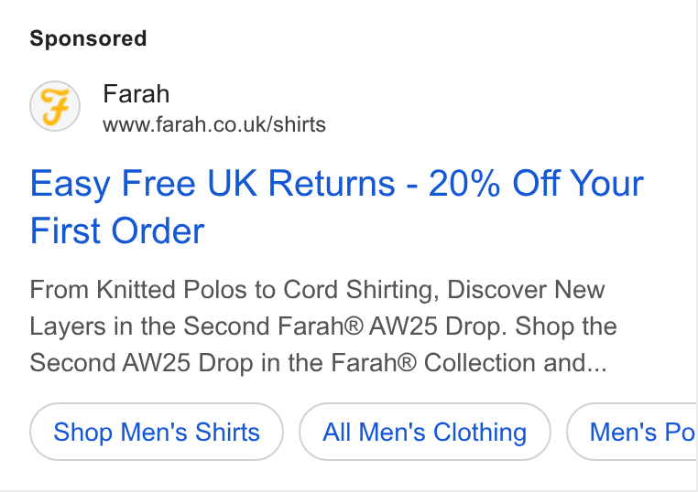Image resolution: width=698 pixels, height=492 pixels.
Task: Click the word Clothing in second chip
Action: point(480,433)
